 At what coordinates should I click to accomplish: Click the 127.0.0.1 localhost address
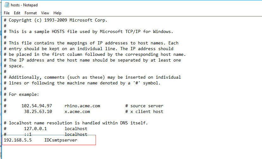click(35, 129)
